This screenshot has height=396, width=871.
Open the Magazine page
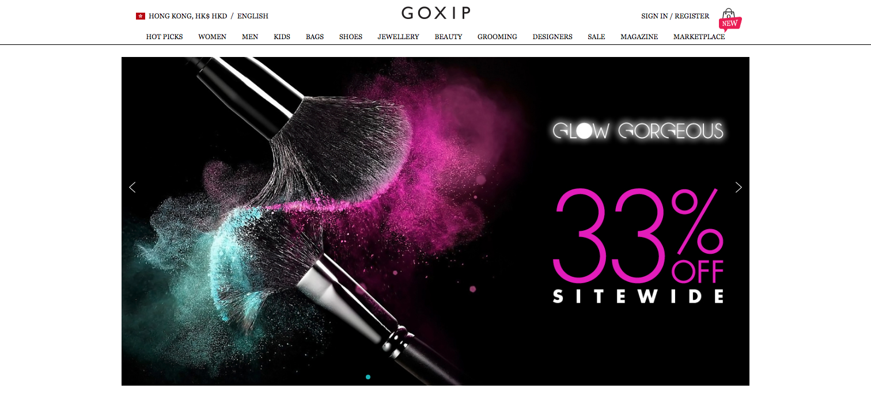pos(639,37)
